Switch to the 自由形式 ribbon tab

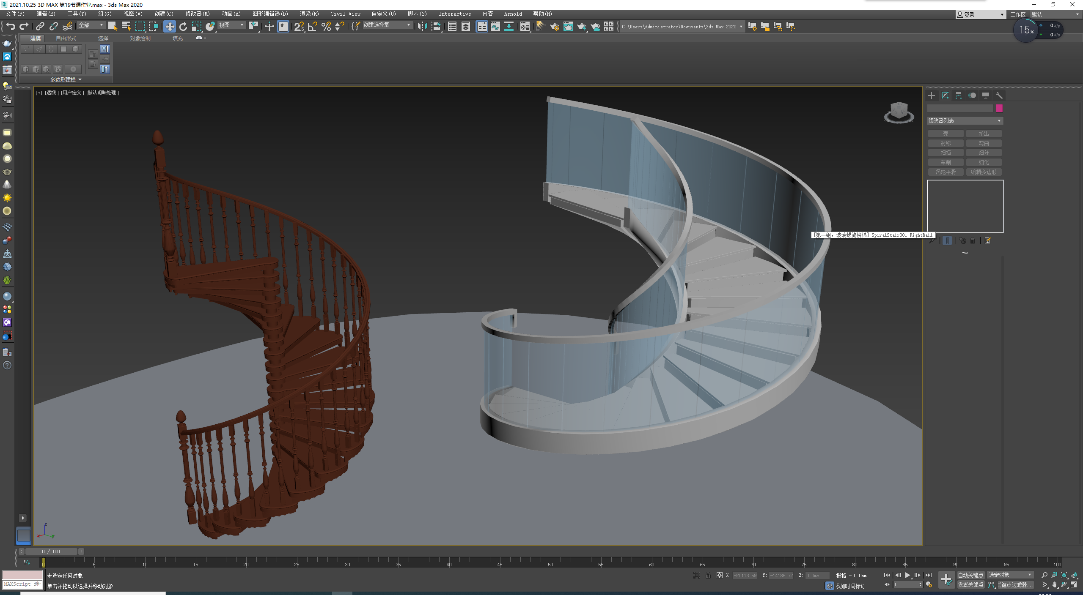[66, 38]
